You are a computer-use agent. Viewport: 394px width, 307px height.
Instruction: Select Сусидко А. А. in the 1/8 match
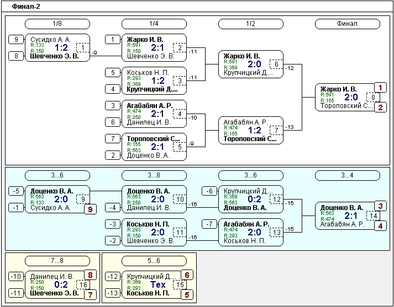click(x=50, y=39)
